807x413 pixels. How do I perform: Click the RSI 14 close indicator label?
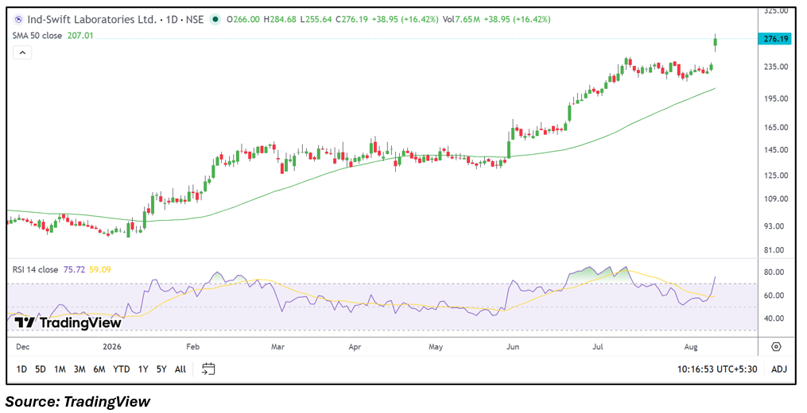pos(35,269)
